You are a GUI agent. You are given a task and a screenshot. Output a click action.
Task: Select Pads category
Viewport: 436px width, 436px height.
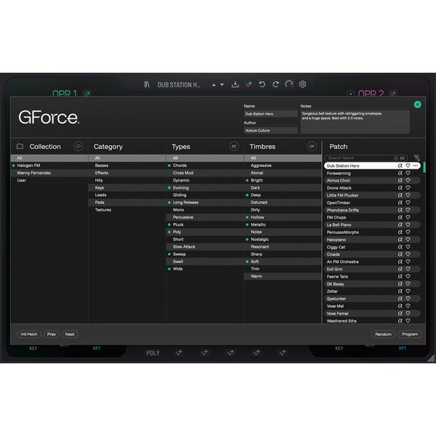[127, 203]
